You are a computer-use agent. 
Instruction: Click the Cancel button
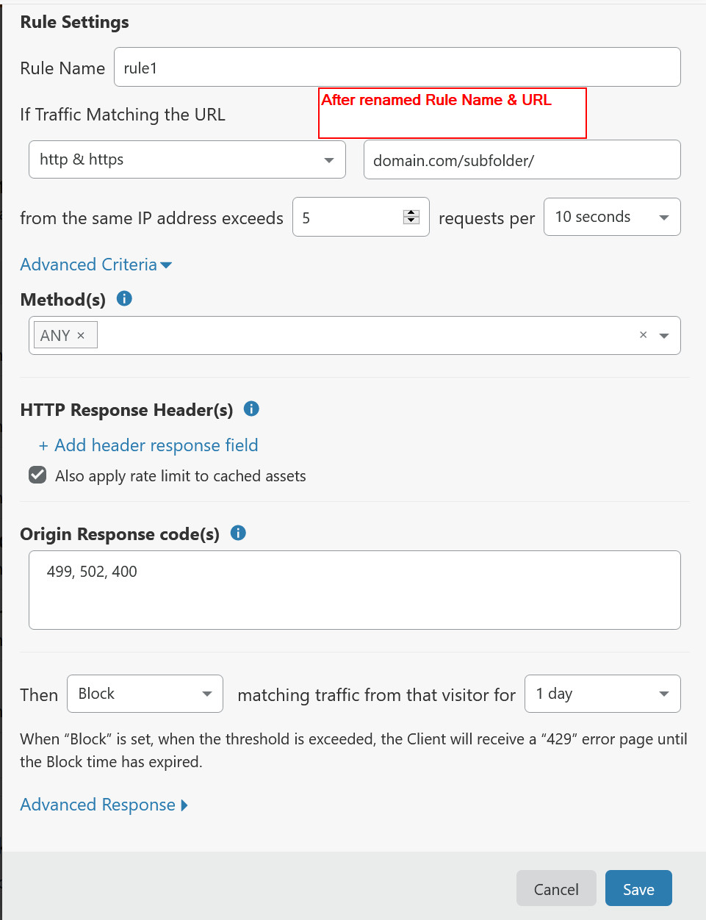(555, 888)
